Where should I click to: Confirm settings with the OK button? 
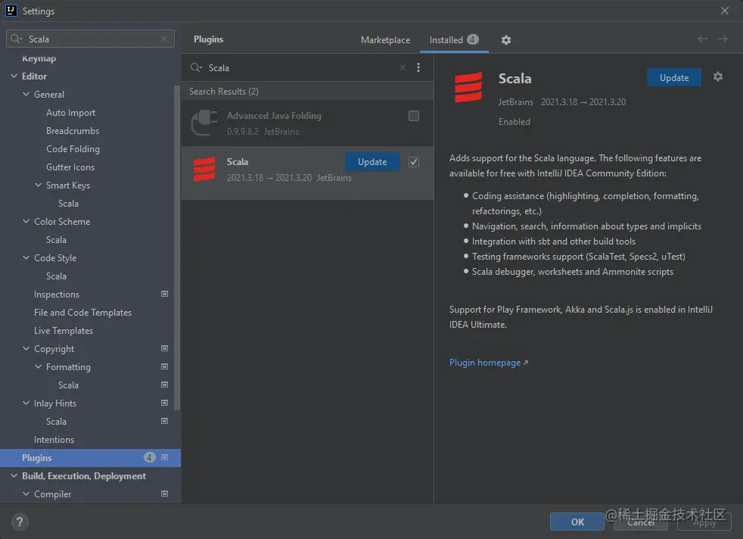pos(577,522)
